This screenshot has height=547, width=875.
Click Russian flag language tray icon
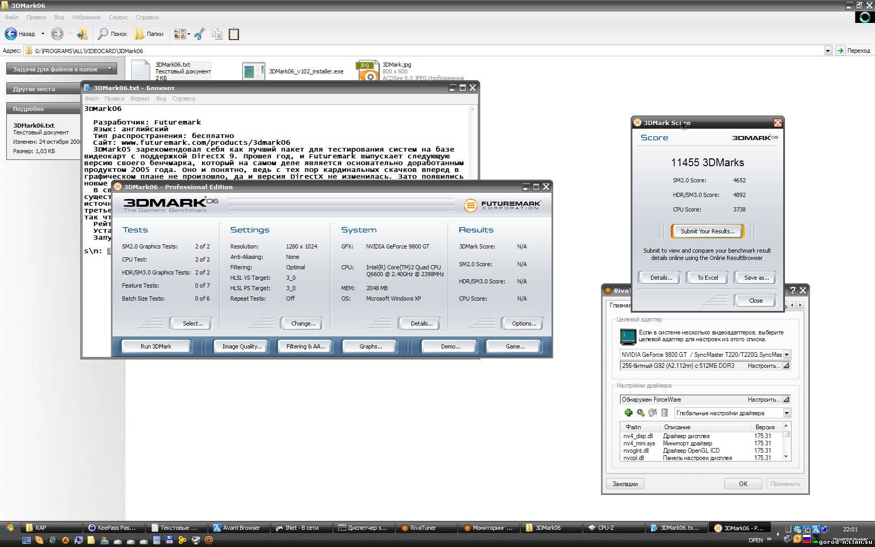806,539
